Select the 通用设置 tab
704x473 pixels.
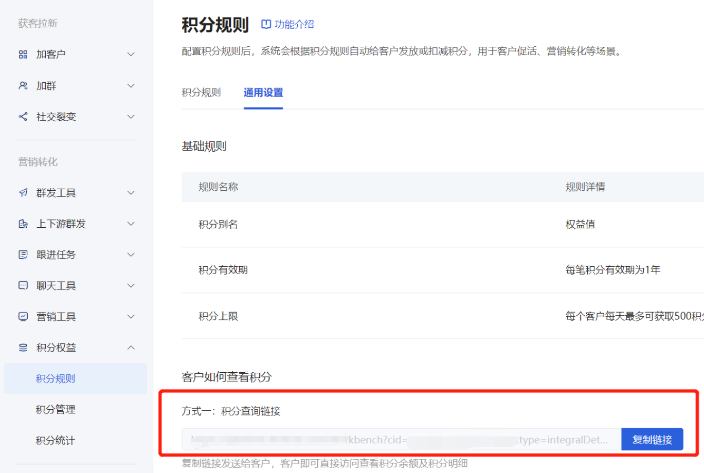263,93
